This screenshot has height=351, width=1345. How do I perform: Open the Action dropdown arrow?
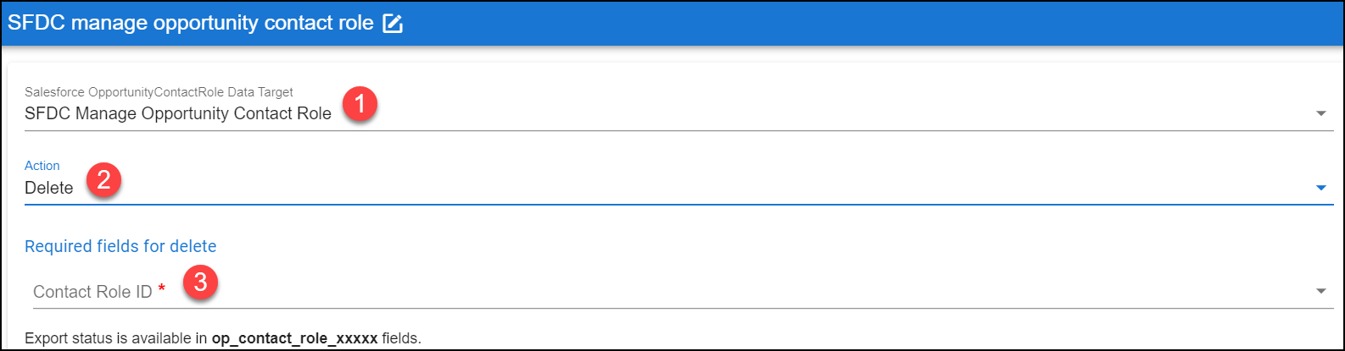pos(1320,188)
